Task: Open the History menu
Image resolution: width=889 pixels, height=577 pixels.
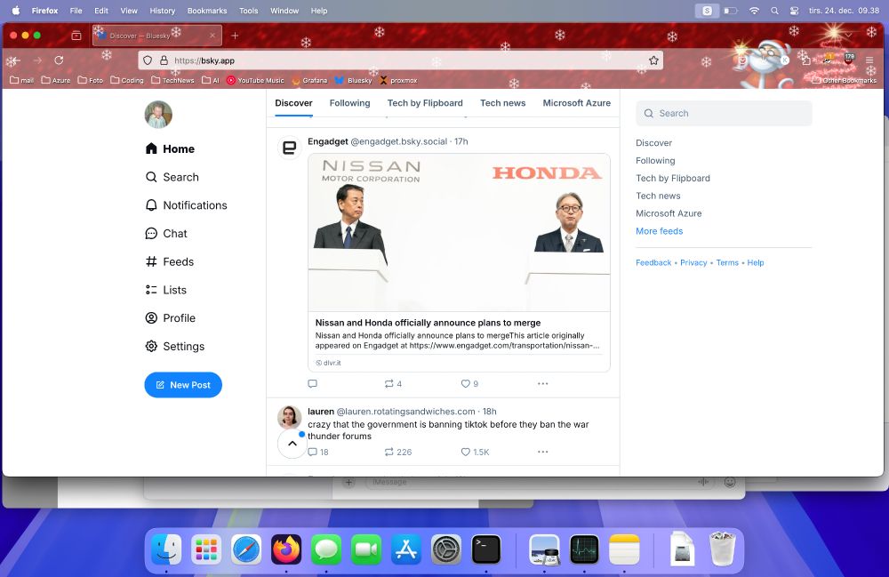Action: point(162,11)
